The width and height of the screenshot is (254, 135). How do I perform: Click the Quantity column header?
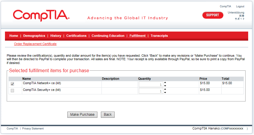[x=144, y=79]
